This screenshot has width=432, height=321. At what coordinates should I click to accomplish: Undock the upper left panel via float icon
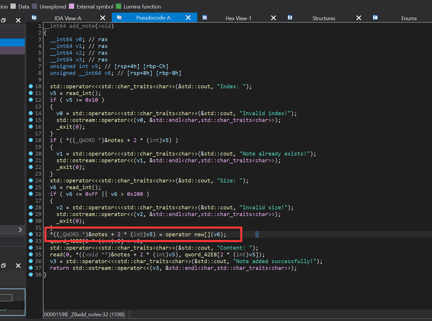(x=4, y=20)
